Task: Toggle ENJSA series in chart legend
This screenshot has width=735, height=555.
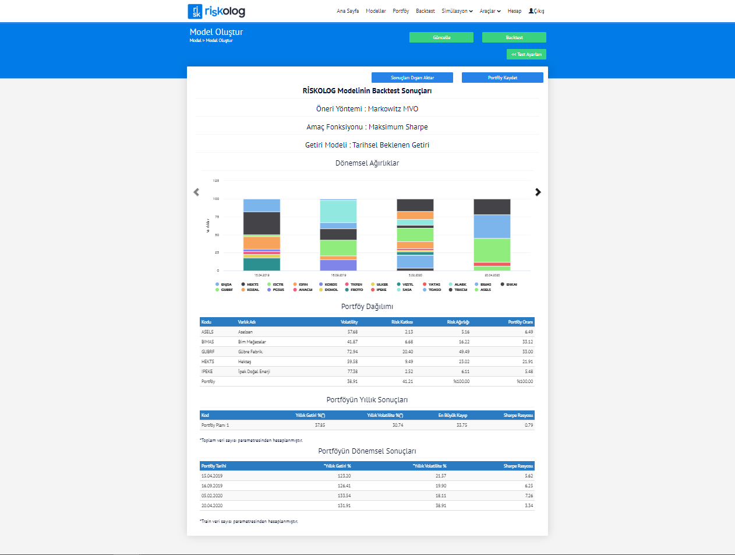Action: pos(224,284)
